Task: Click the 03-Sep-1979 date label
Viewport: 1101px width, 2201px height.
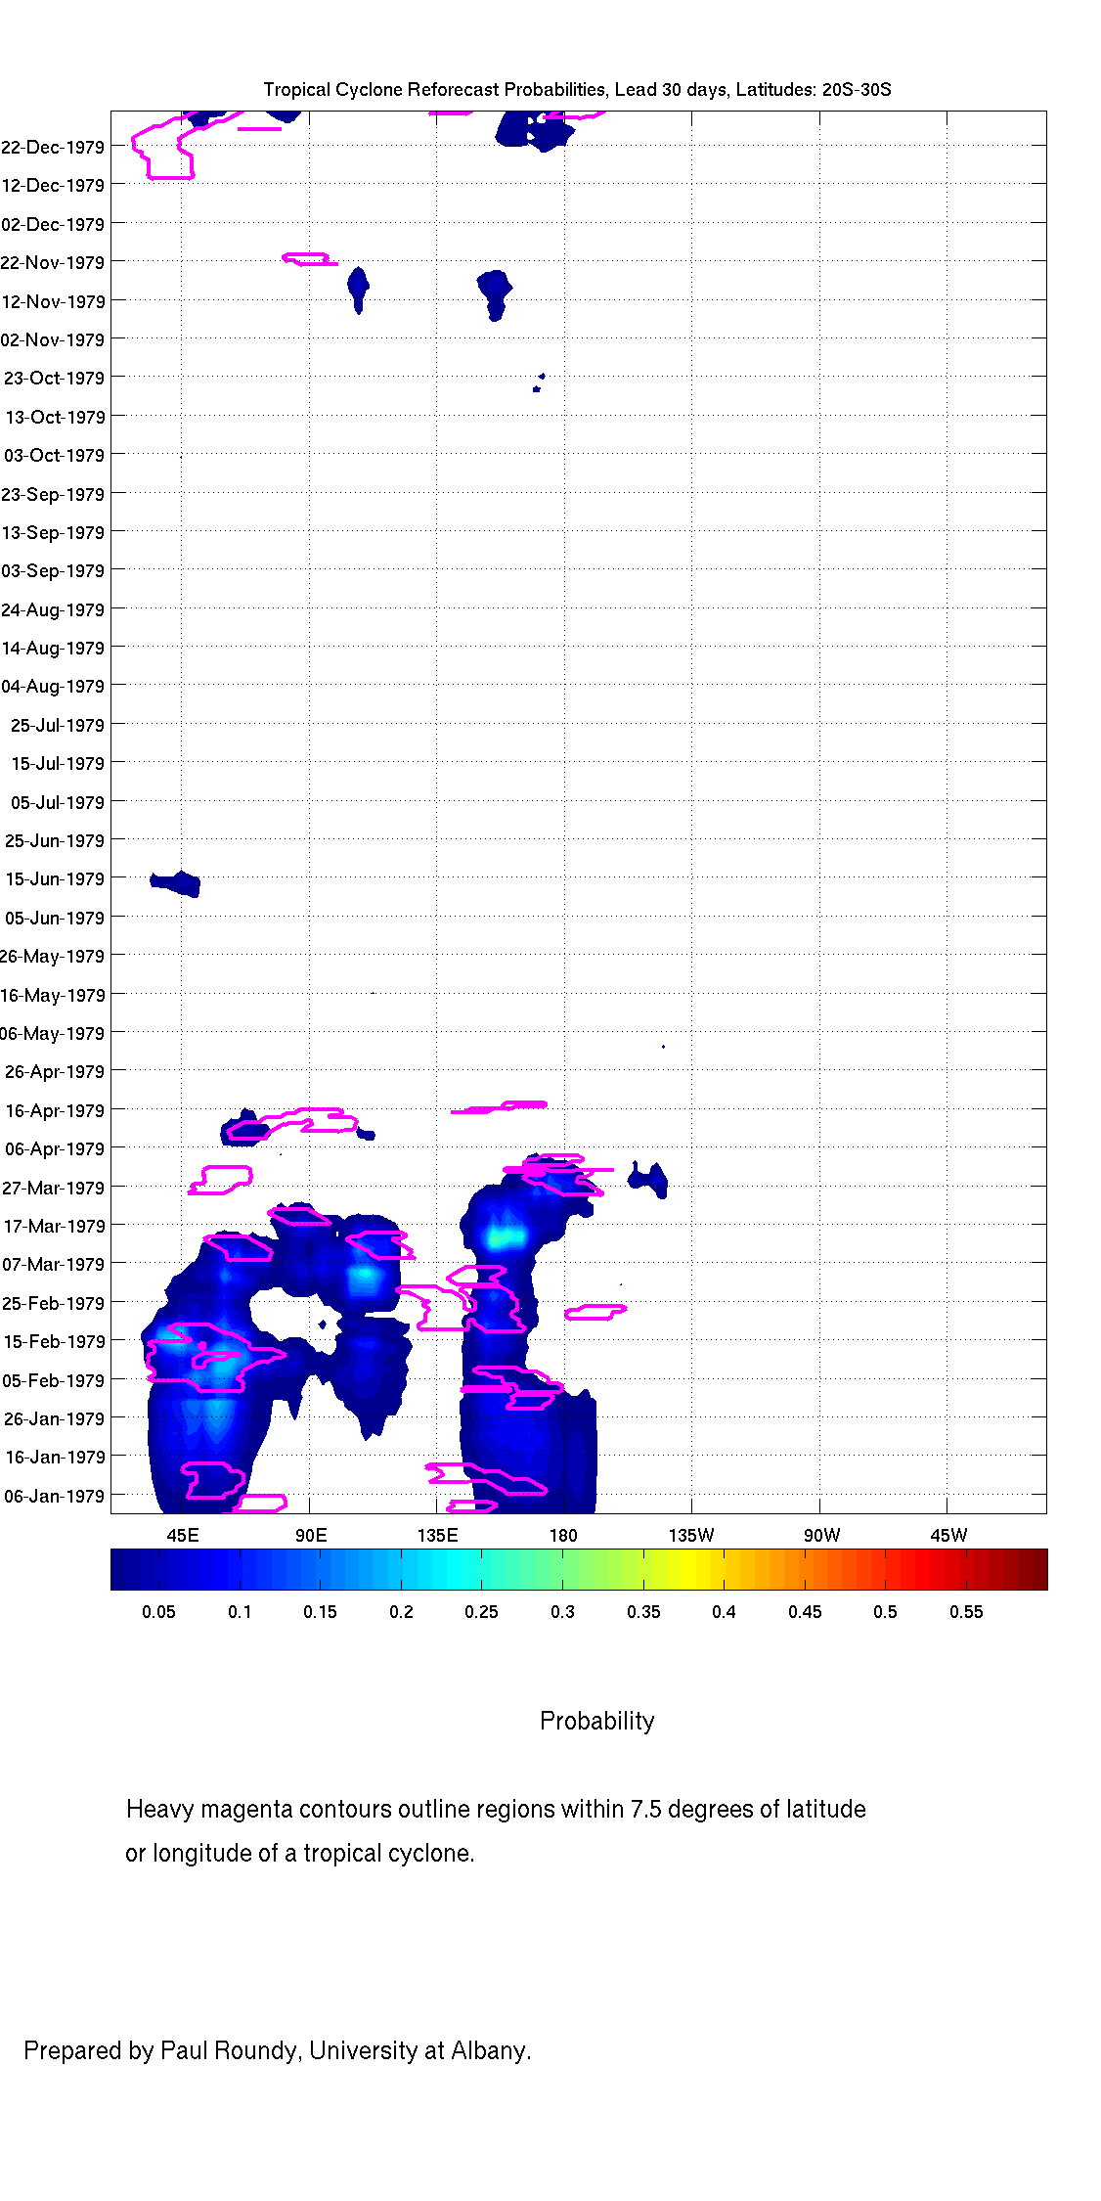Action: [53, 571]
